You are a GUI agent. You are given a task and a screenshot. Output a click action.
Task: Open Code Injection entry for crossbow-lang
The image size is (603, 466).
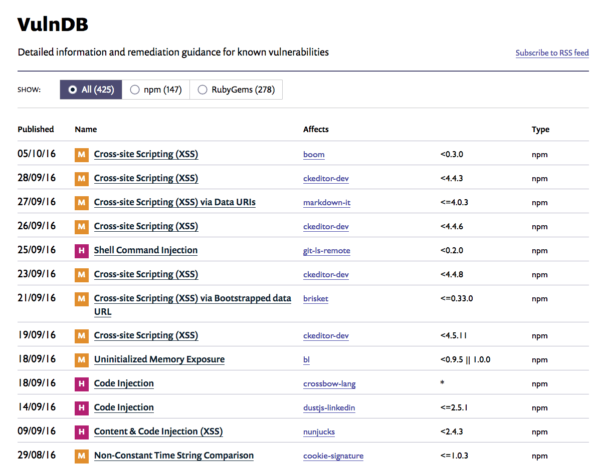click(124, 383)
